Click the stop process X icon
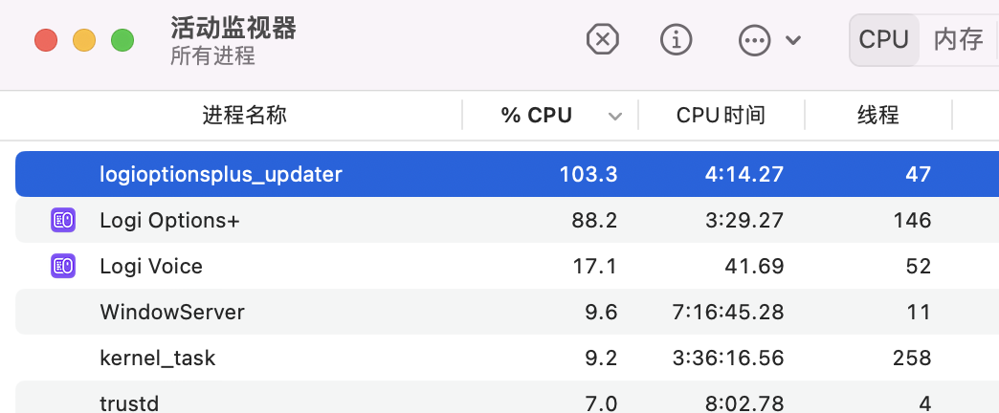 coord(602,39)
